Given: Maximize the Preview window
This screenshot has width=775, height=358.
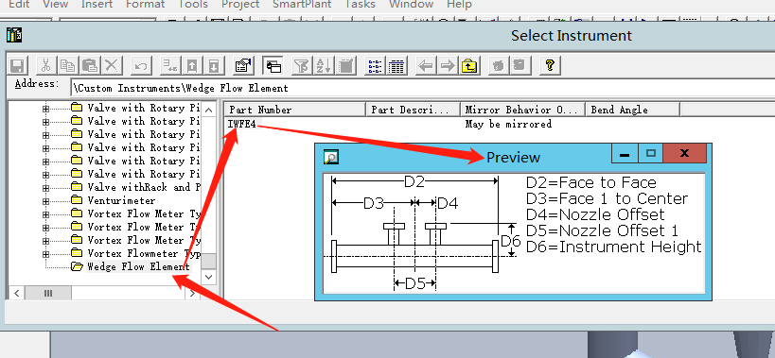Looking at the screenshot, I should tap(650, 154).
